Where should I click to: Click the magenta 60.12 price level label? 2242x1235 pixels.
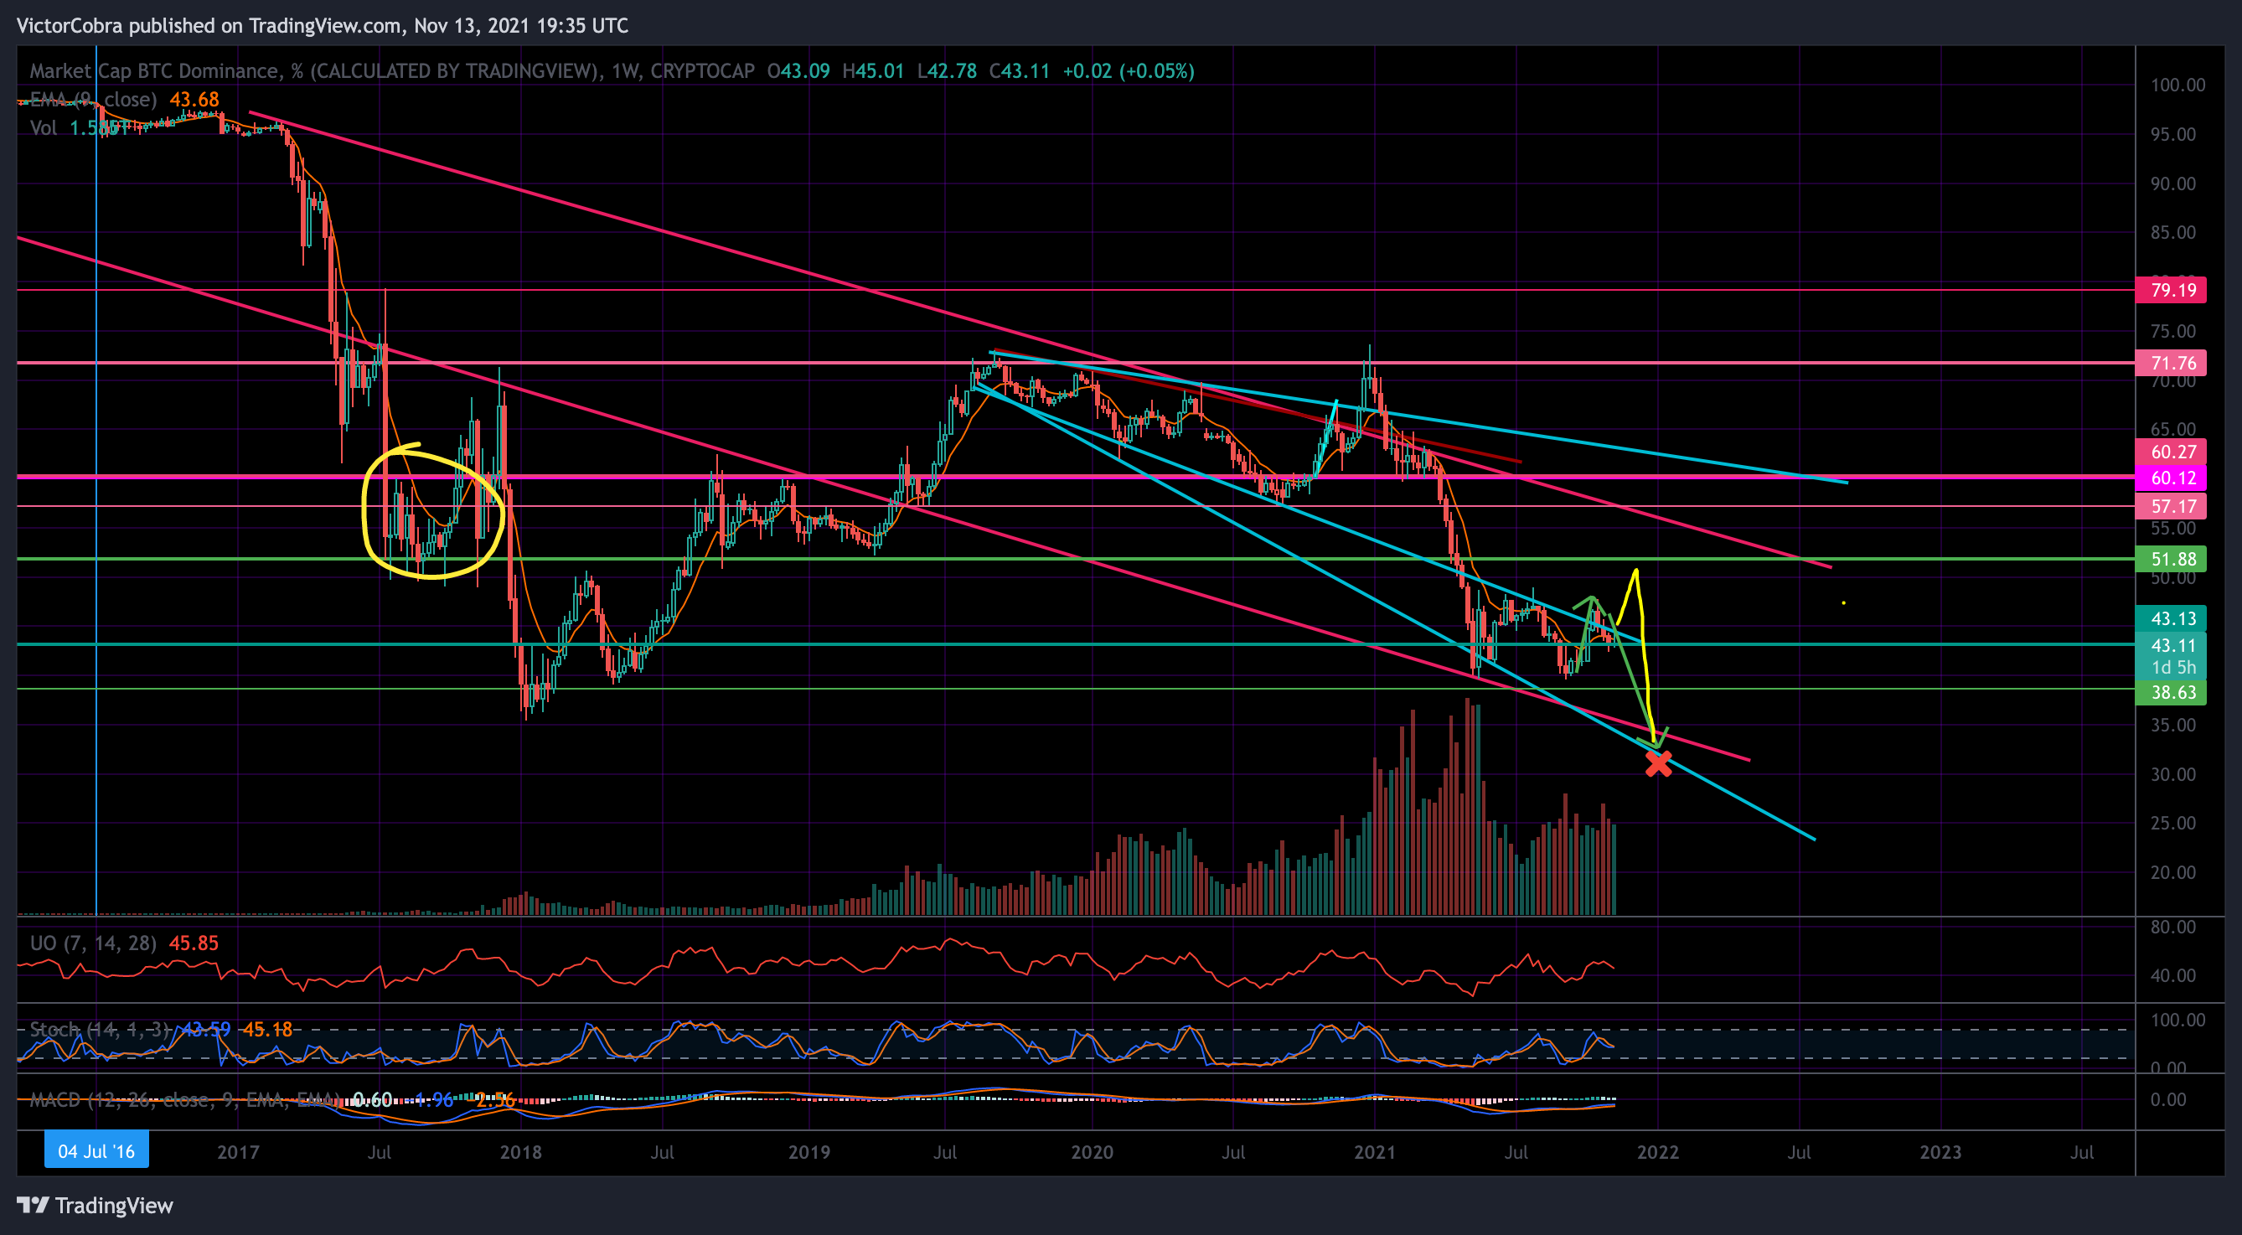click(2171, 478)
